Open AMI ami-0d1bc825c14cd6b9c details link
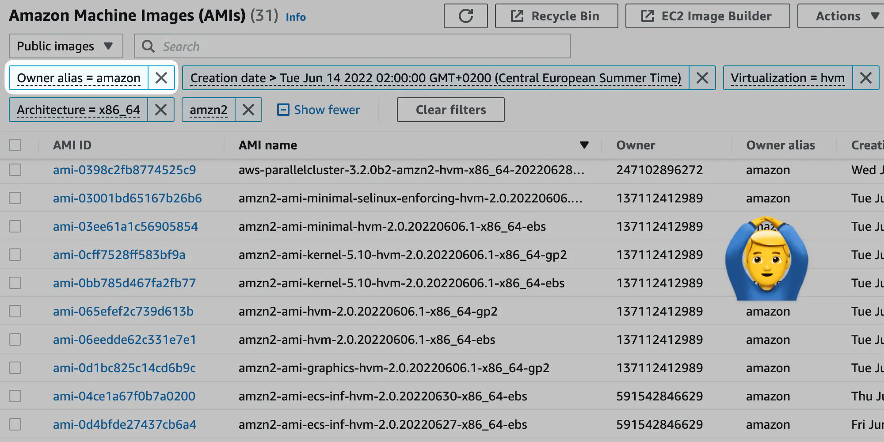 pyautogui.click(x=124, y=368)
